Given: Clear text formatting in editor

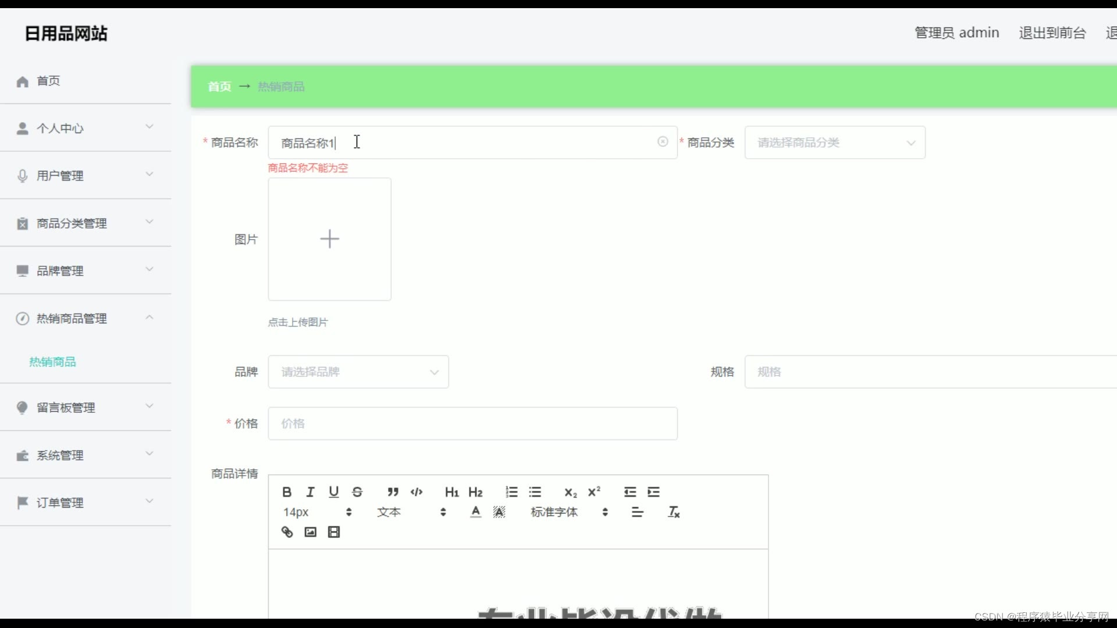Looking at the screenshot, I should coord(674,512).
